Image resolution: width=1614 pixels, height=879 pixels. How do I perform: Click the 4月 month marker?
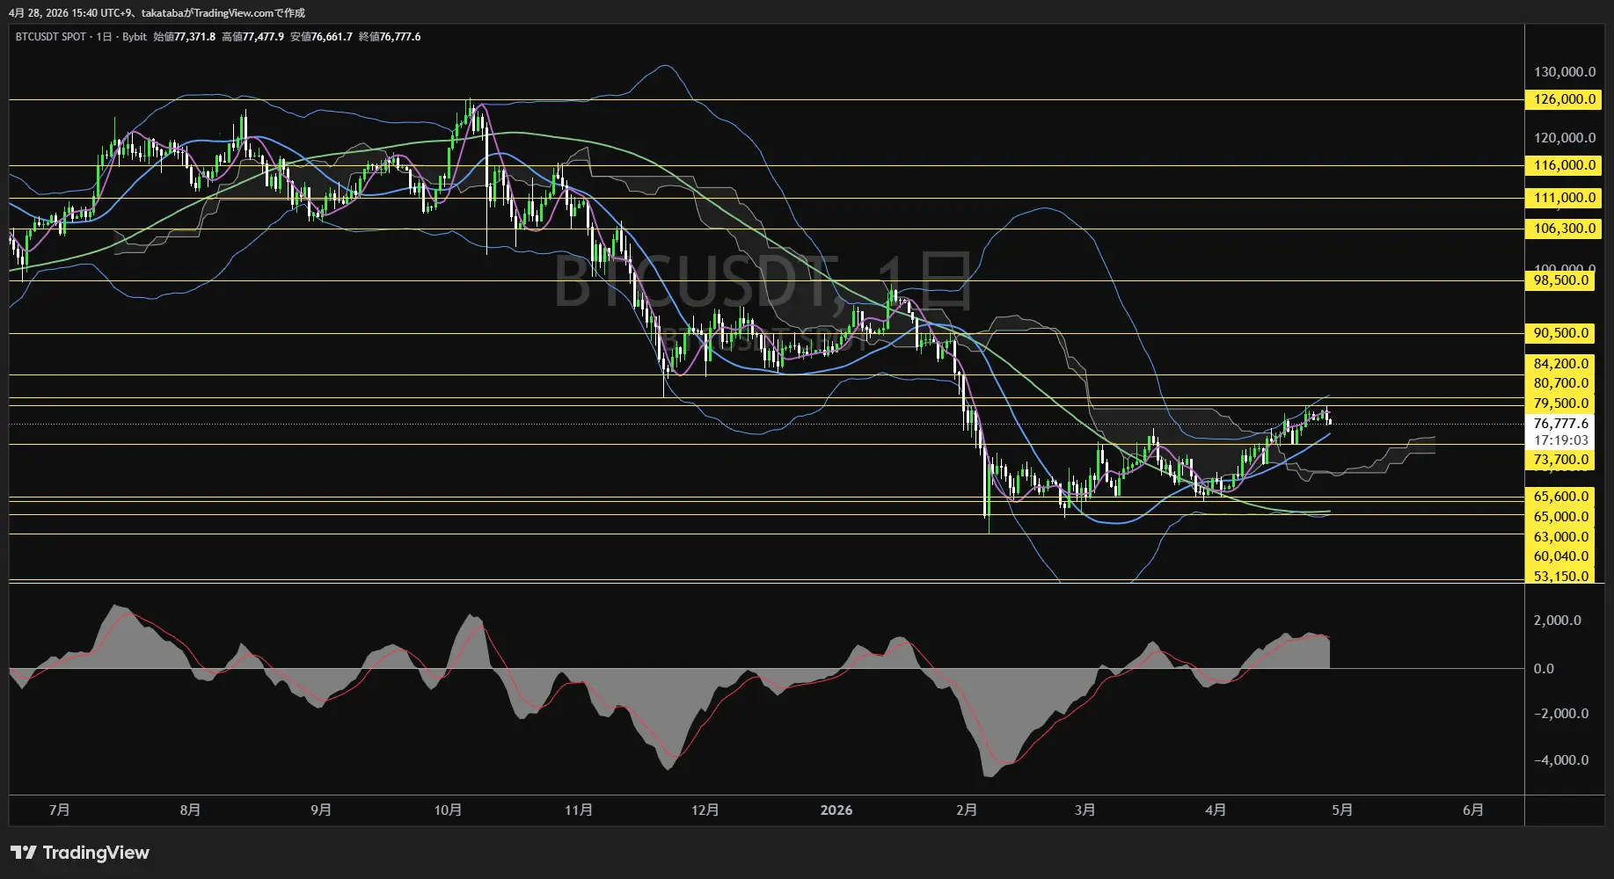point(1216,810)
